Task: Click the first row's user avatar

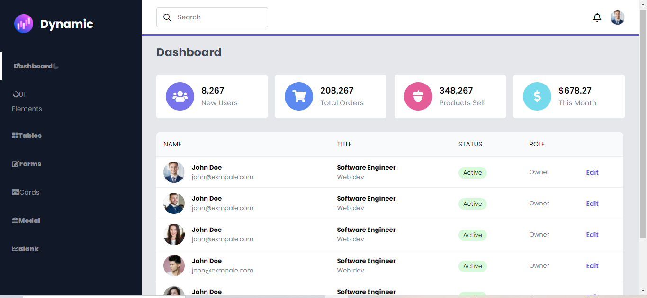Action: [174, 172]
